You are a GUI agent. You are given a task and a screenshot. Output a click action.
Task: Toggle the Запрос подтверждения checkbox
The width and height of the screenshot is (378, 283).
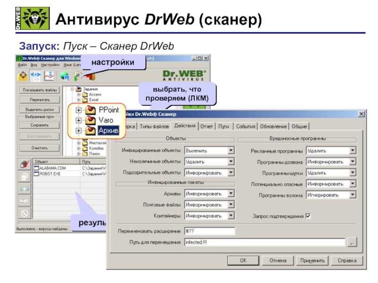pyautogui.click(x=308, y=216)
